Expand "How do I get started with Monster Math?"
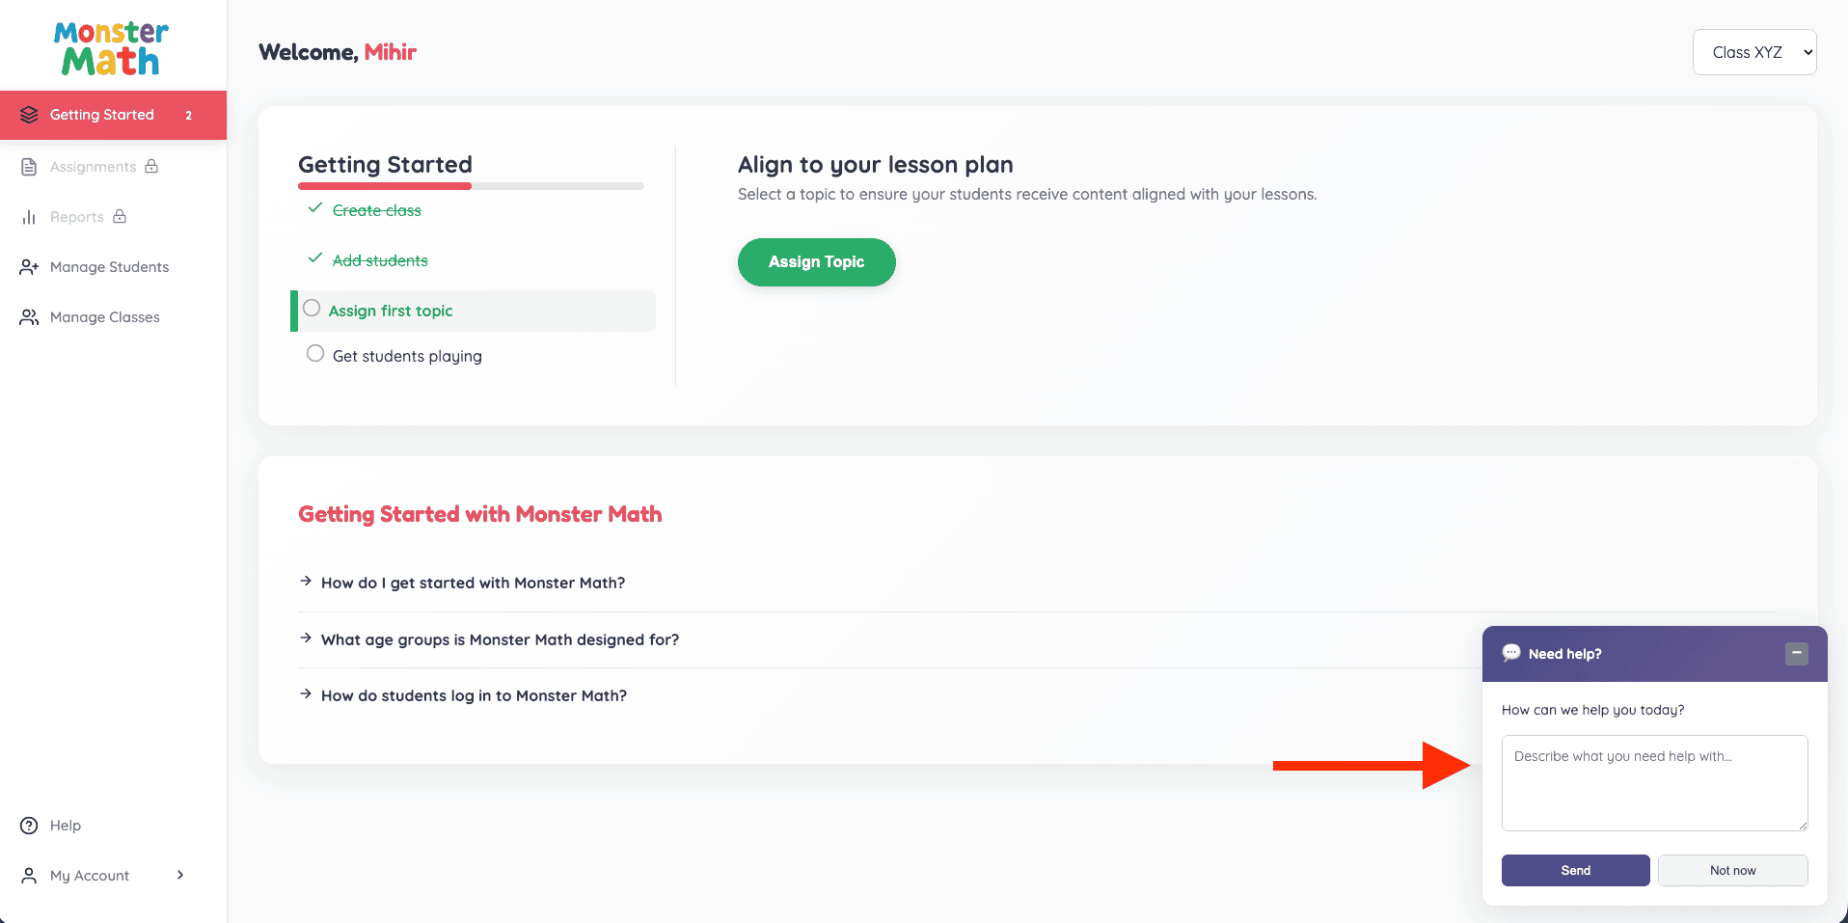Viewport: 1848px width, 923px height. coord(473,583)
